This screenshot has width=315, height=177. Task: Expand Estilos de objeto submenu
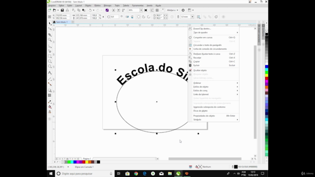click(214, 87)
